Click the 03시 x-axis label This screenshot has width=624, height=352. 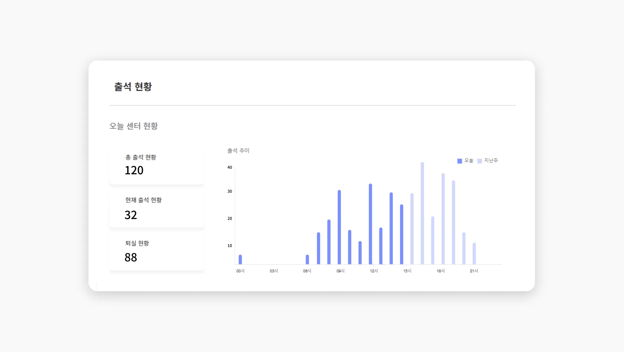coord(274,271)
